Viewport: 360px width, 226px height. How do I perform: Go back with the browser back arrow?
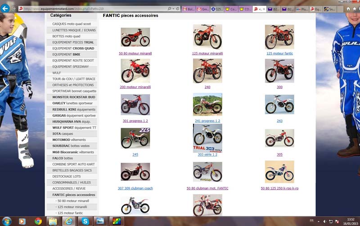click(x=5, y=9)
